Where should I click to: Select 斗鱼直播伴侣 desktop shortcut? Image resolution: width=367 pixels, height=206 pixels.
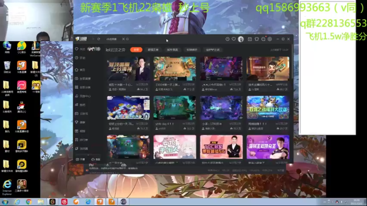(22, 127)
